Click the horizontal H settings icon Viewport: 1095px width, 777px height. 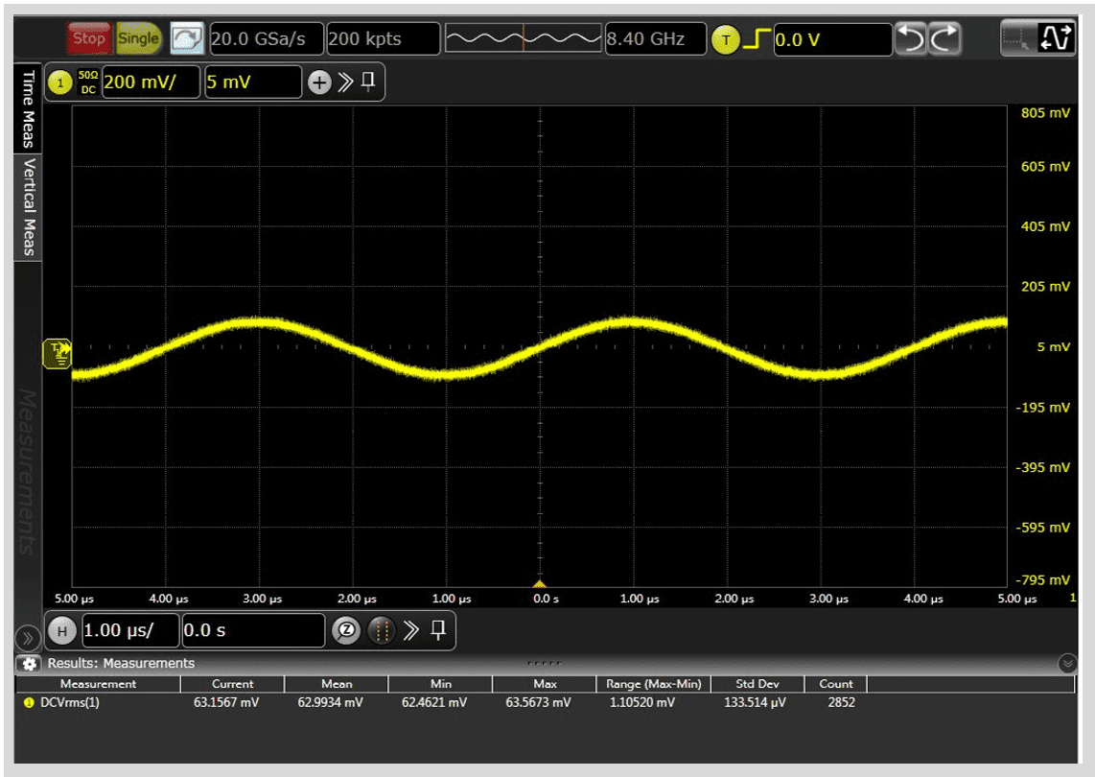[62, 630]
